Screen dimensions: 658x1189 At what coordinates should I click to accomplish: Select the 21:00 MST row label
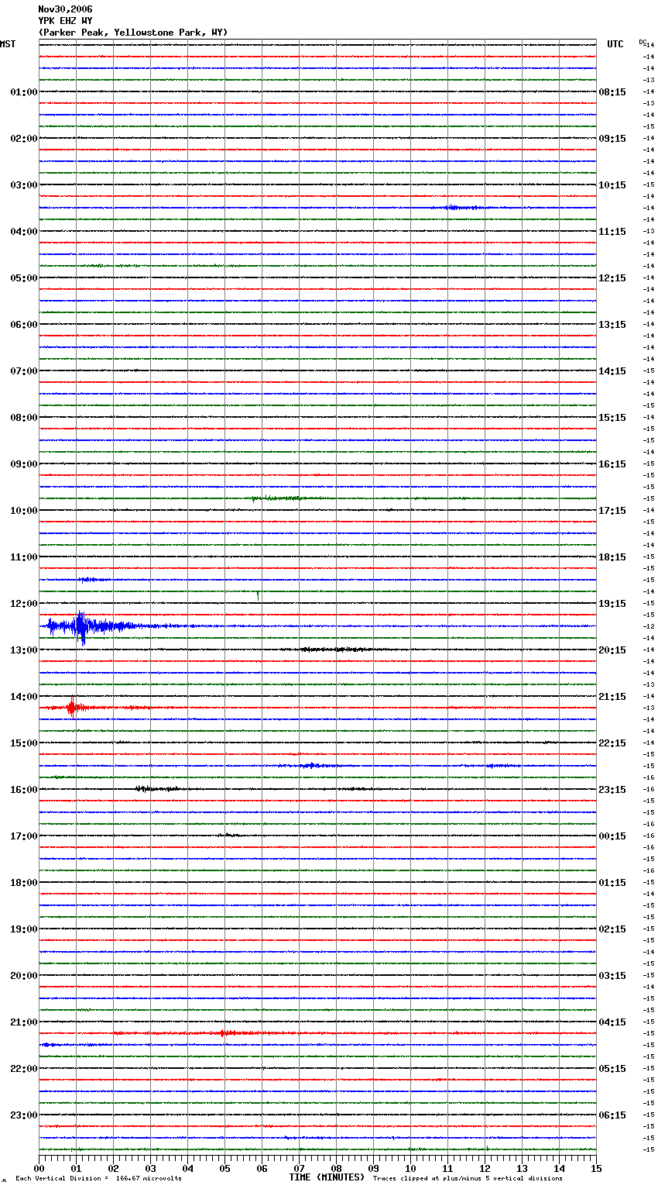[24, 1022]
